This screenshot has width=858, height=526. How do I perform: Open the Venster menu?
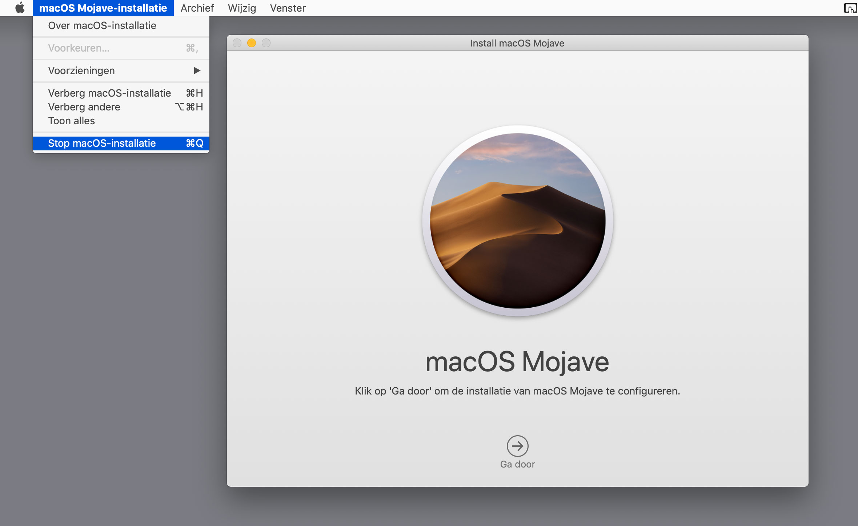point(288,8)
